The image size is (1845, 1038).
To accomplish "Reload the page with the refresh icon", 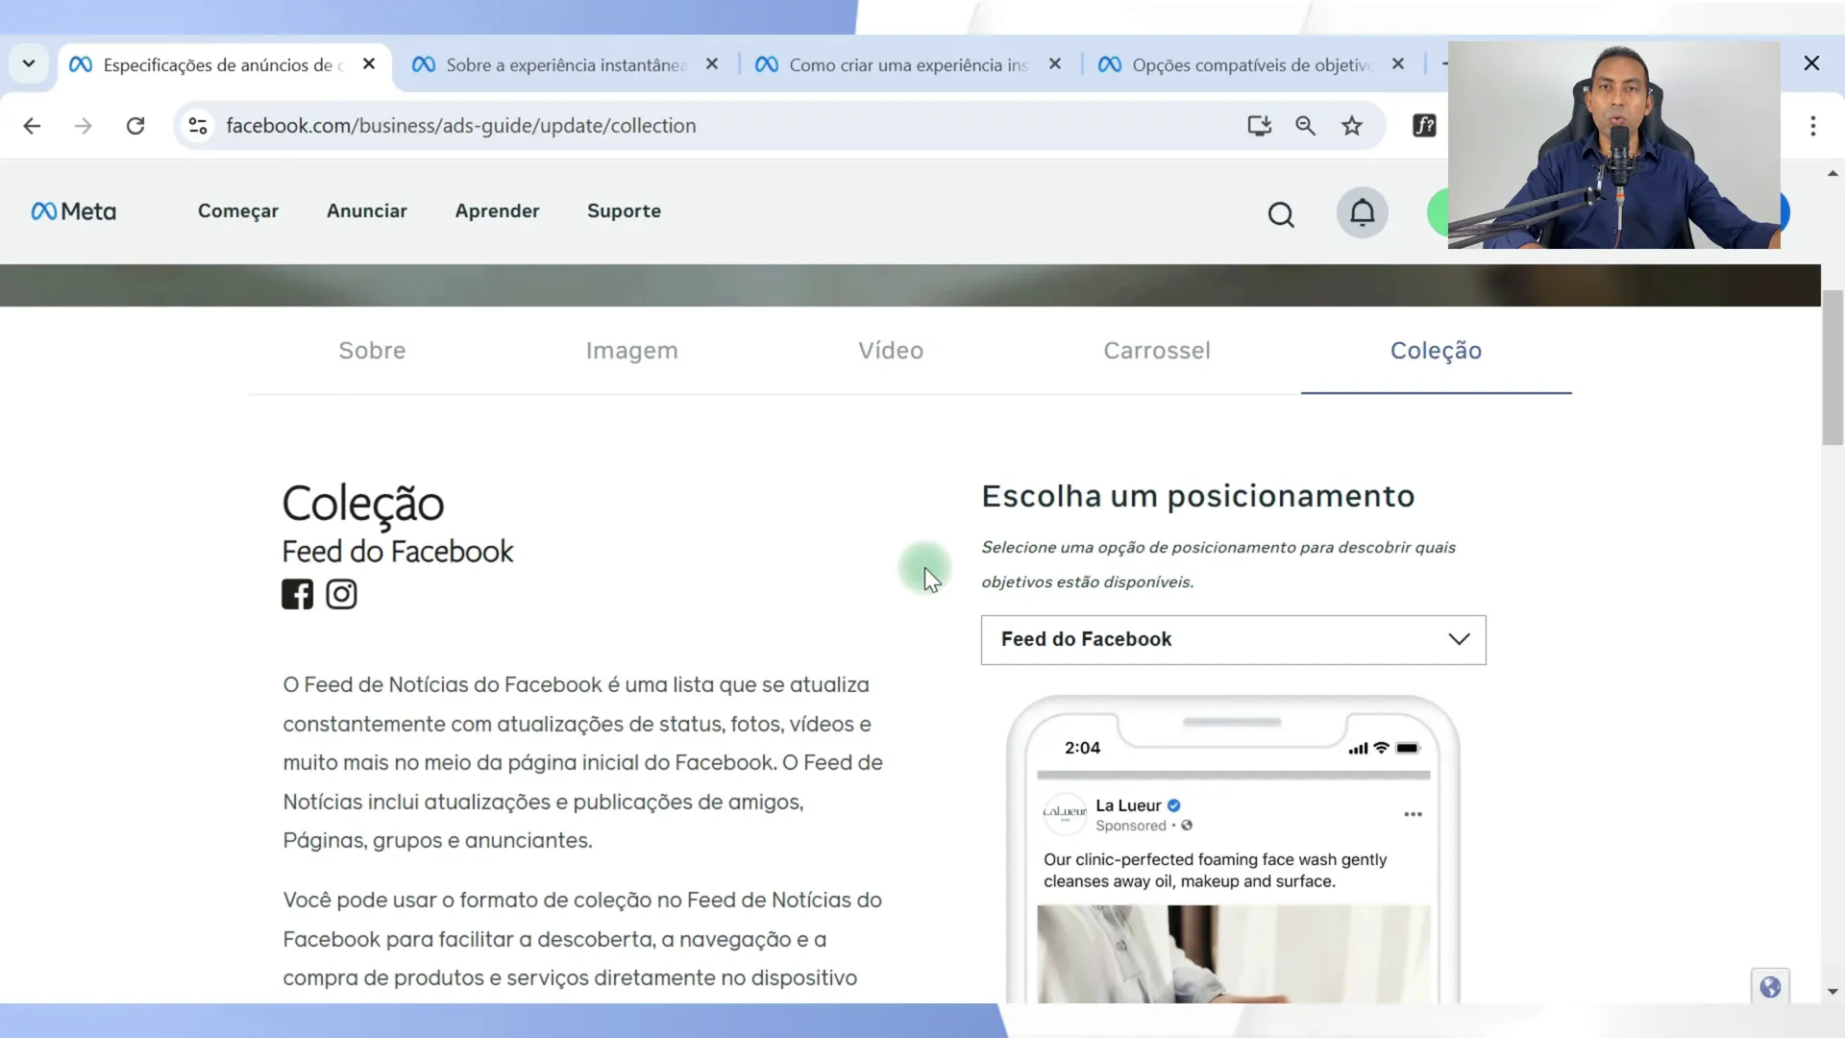I will tap(135, 126).
